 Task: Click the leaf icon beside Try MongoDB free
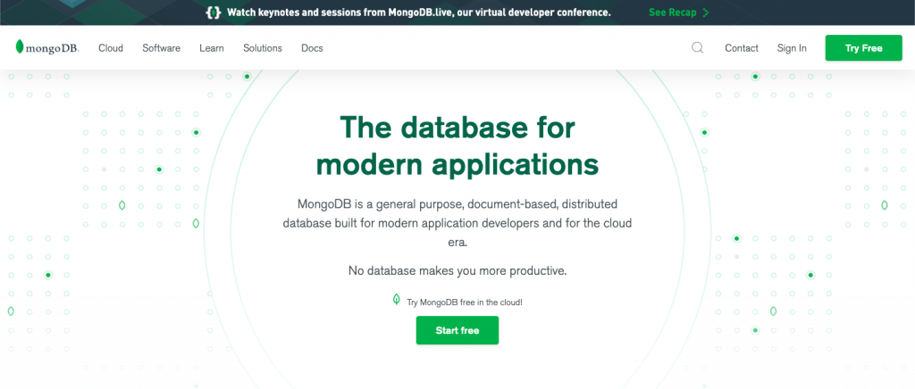pyautogui.click(x=397, y=300)
